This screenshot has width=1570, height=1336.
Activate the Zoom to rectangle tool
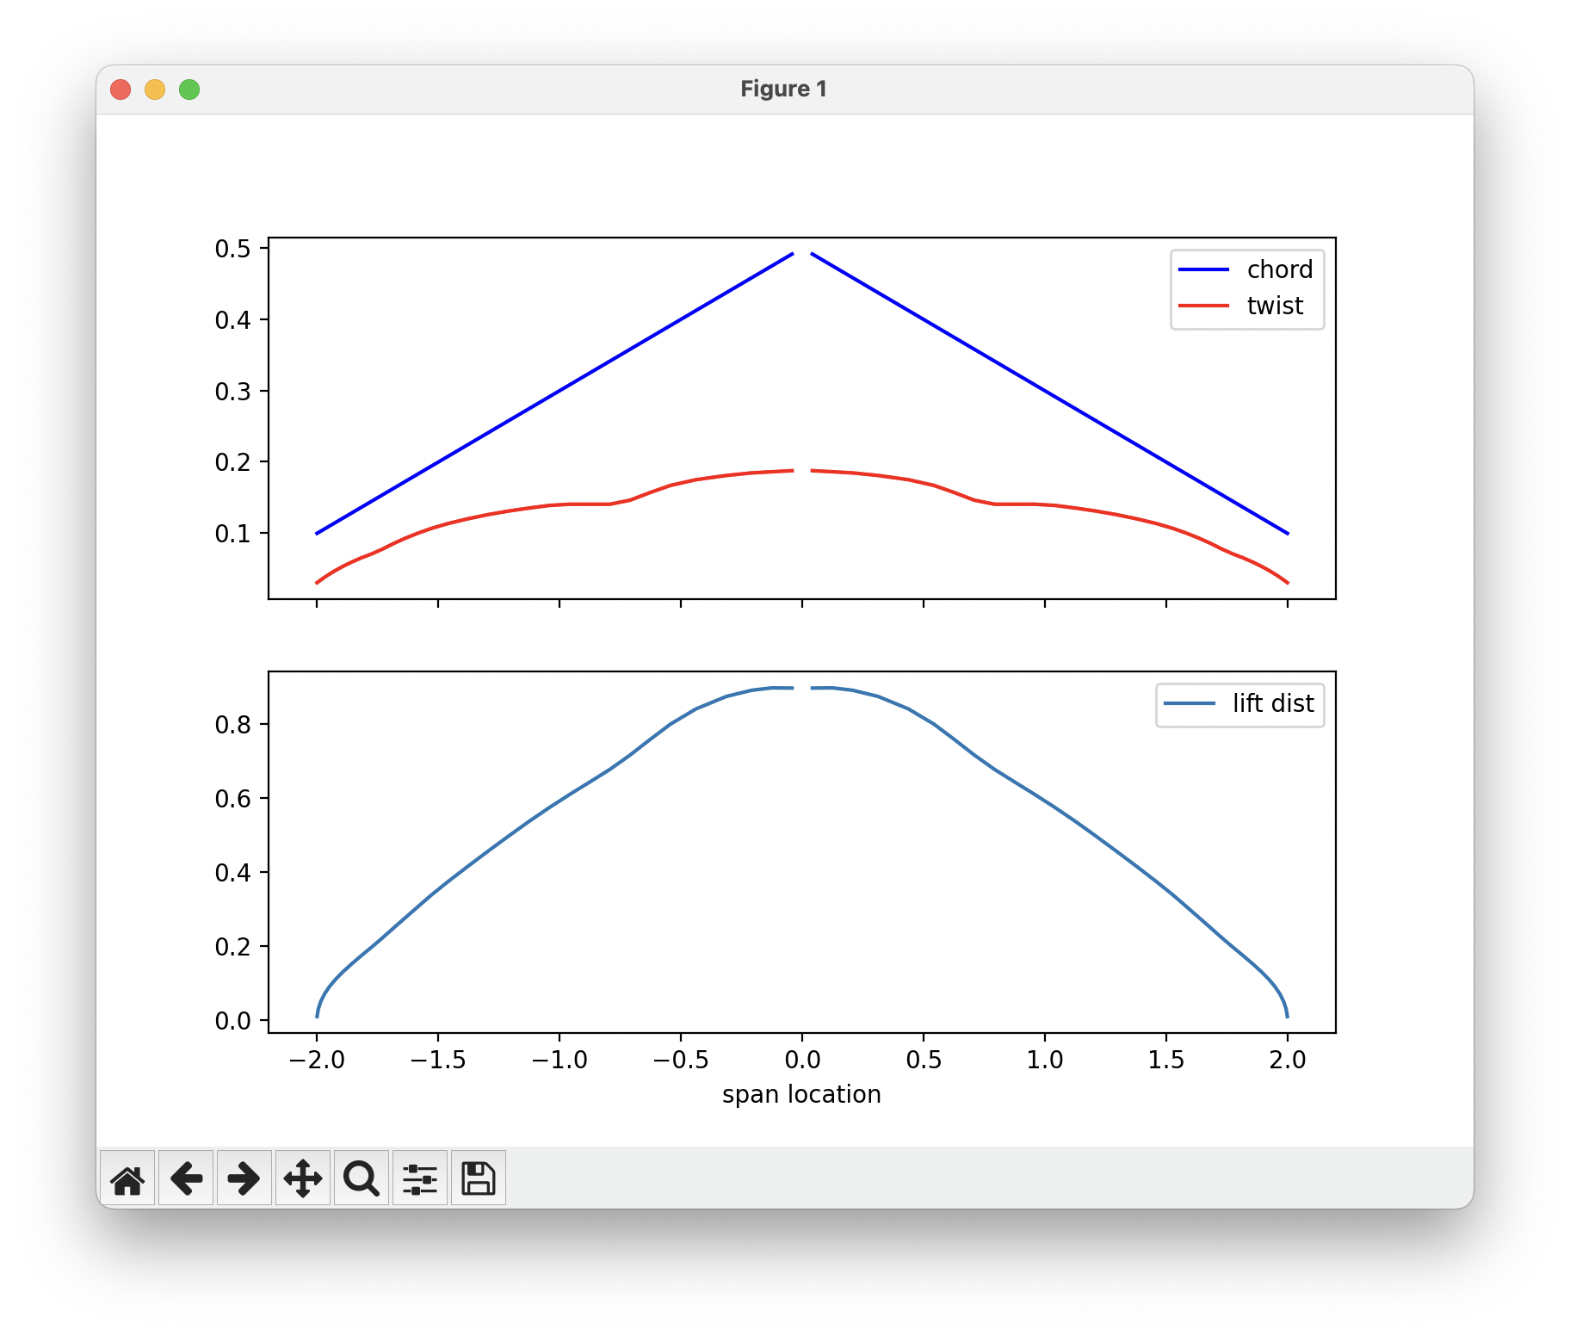coord(362,1178)
